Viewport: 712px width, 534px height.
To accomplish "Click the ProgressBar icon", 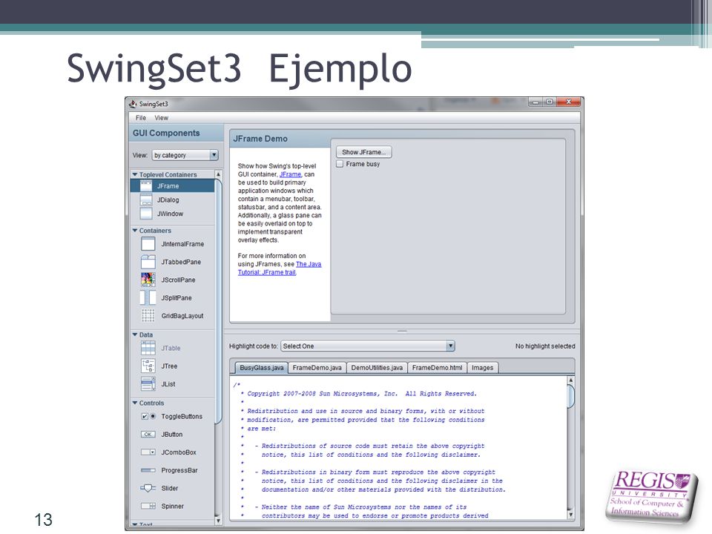I will pyautogui.click(x=148, y=470).
